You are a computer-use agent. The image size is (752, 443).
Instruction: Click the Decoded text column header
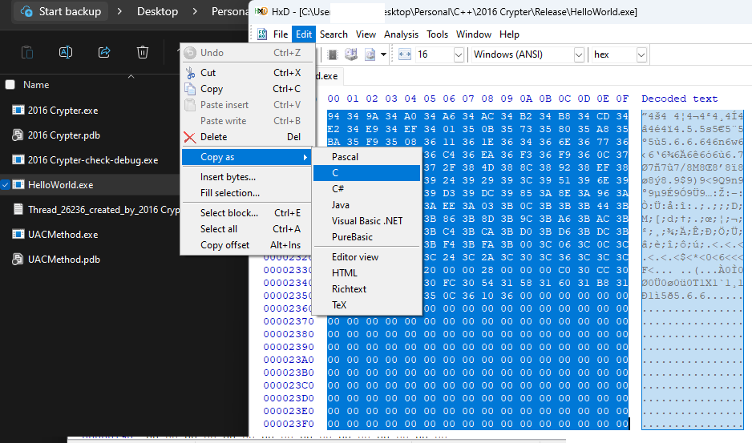click(x=679, y=99)
